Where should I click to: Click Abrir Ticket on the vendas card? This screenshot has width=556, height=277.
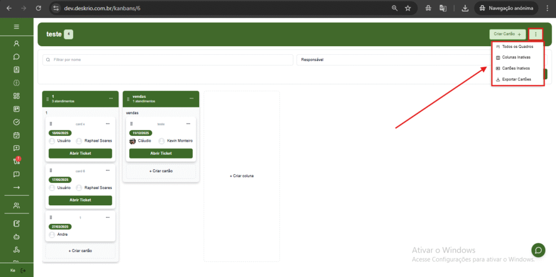[161, 153]
